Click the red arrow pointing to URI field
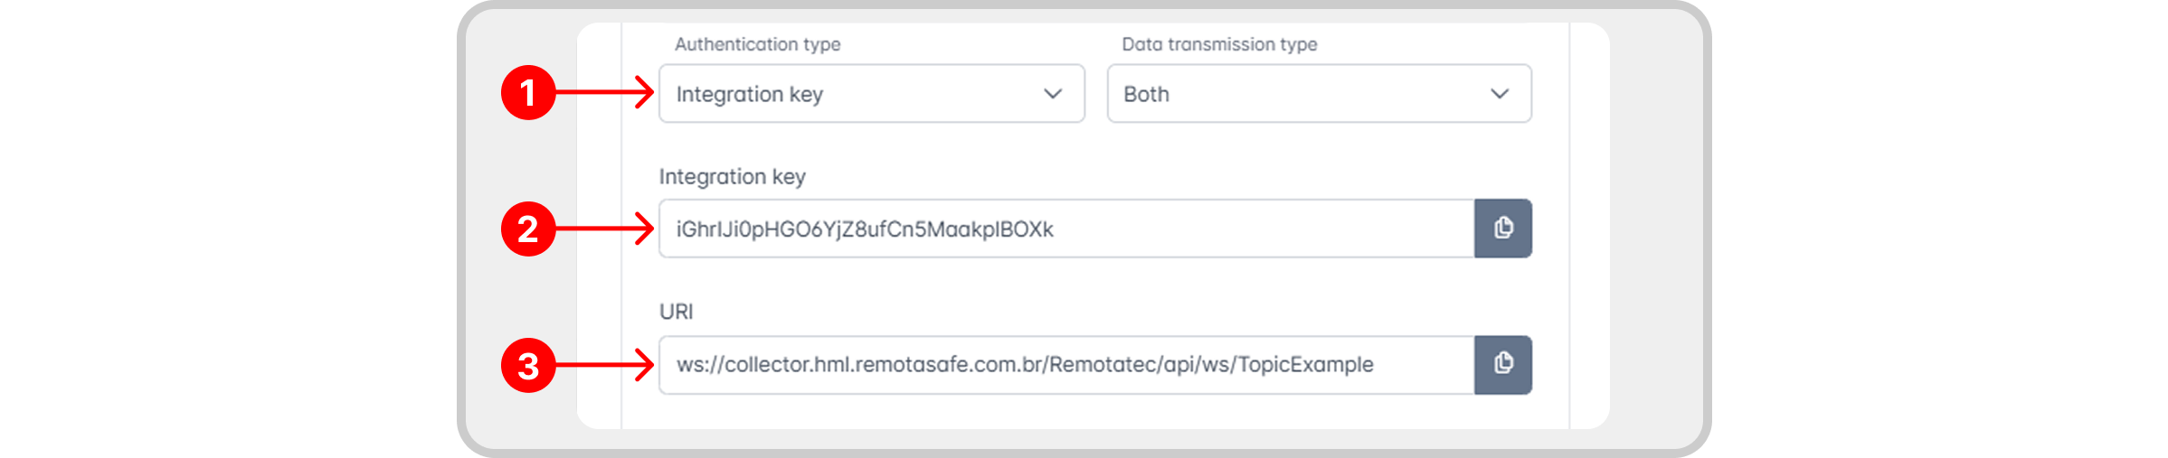The image size is (2168, 458). pyautogui.click(x=604, y=365)
